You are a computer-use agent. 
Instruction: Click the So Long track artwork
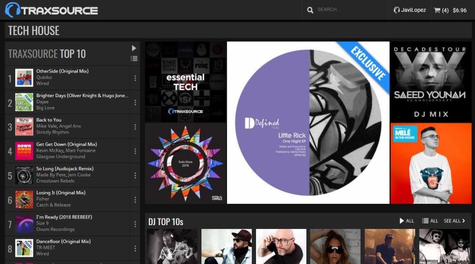tap(24, 175)
